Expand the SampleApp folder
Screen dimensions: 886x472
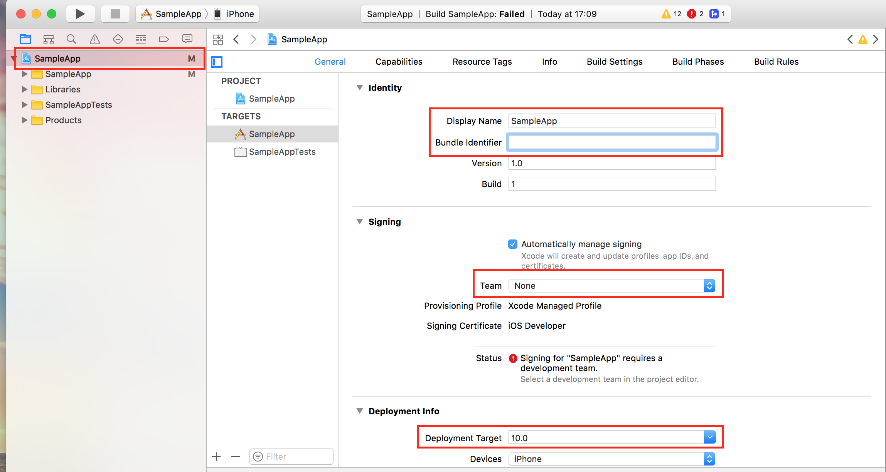[x=25, y=74]
